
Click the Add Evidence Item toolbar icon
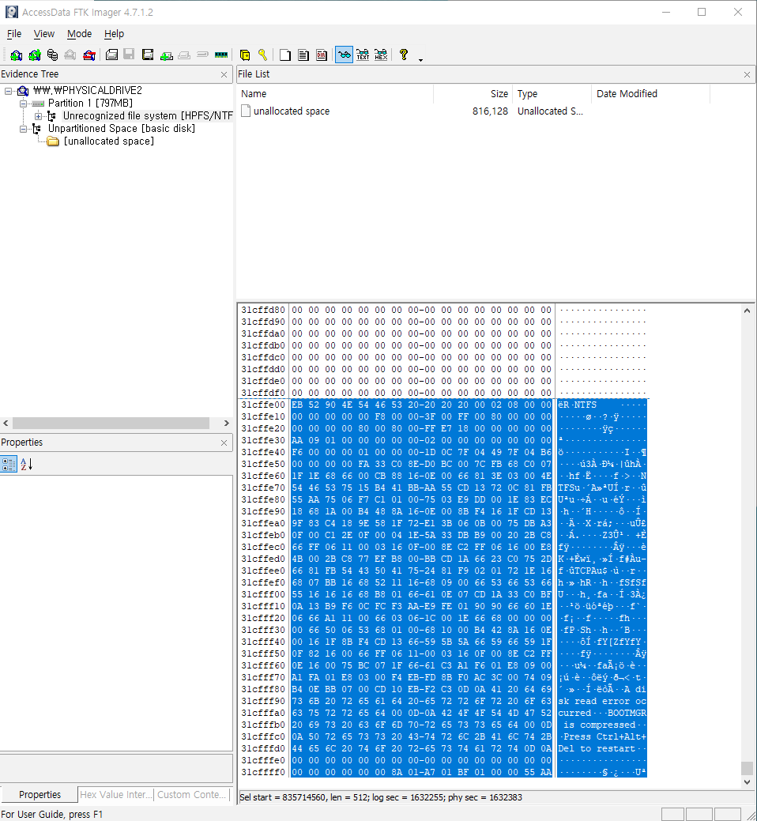(x=17, y=55)
